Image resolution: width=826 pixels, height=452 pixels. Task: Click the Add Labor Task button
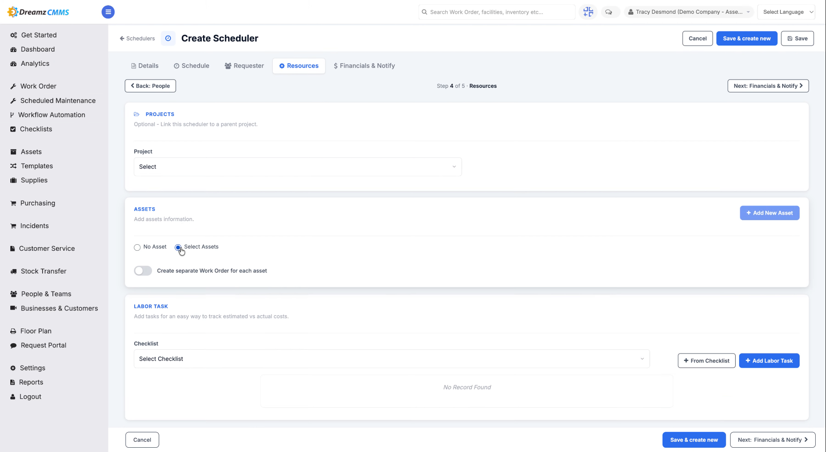[x=769, y=361]
